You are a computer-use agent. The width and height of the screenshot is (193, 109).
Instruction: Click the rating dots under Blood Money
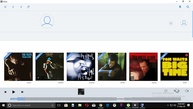click(x=155, y=83)
